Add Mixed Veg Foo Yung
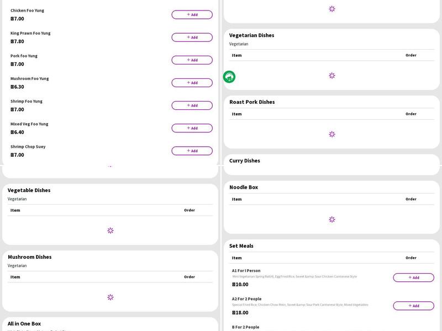Image resolution: width=442 pixels, height=331 pixels. tap(192, 128)
